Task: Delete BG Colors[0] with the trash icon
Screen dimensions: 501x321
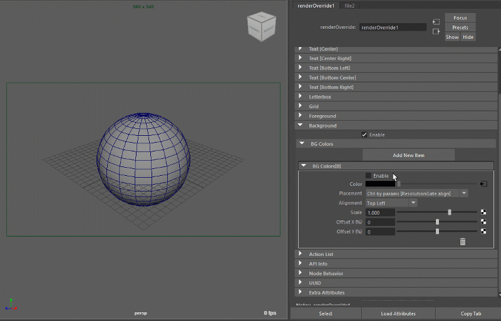Action: pos(462,242)
